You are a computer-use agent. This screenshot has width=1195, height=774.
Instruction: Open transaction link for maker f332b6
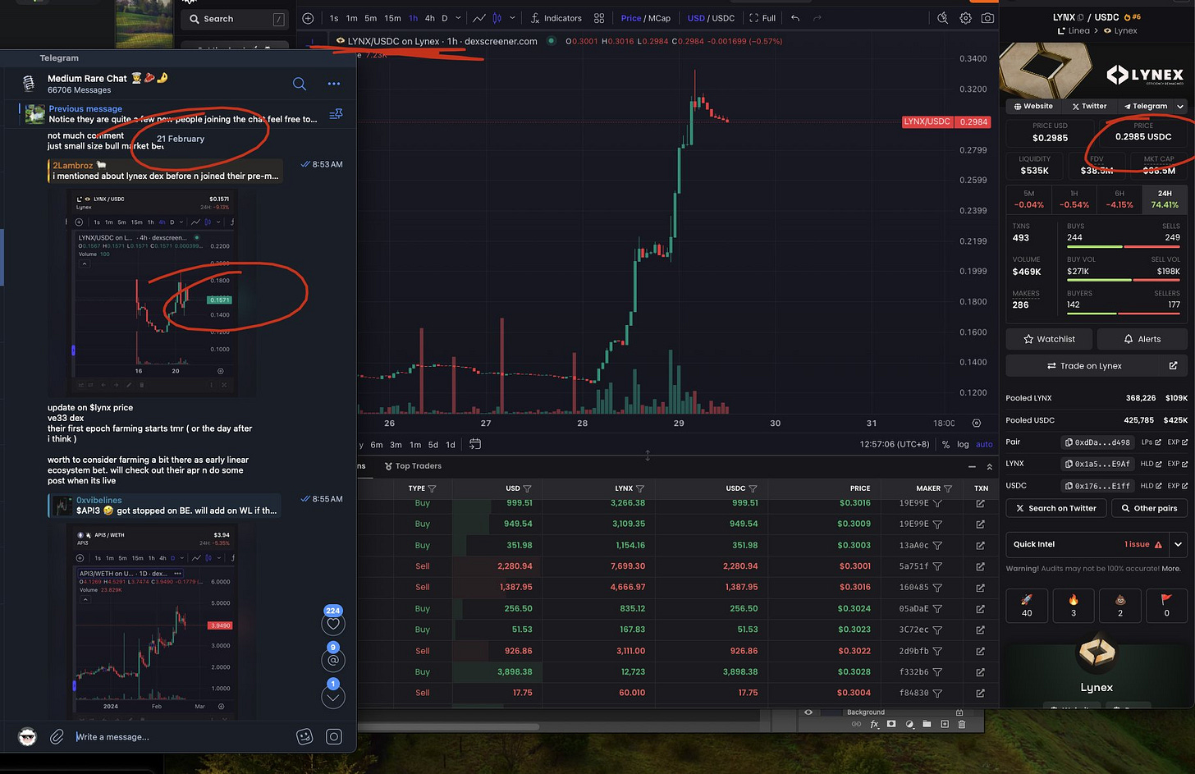980,671
